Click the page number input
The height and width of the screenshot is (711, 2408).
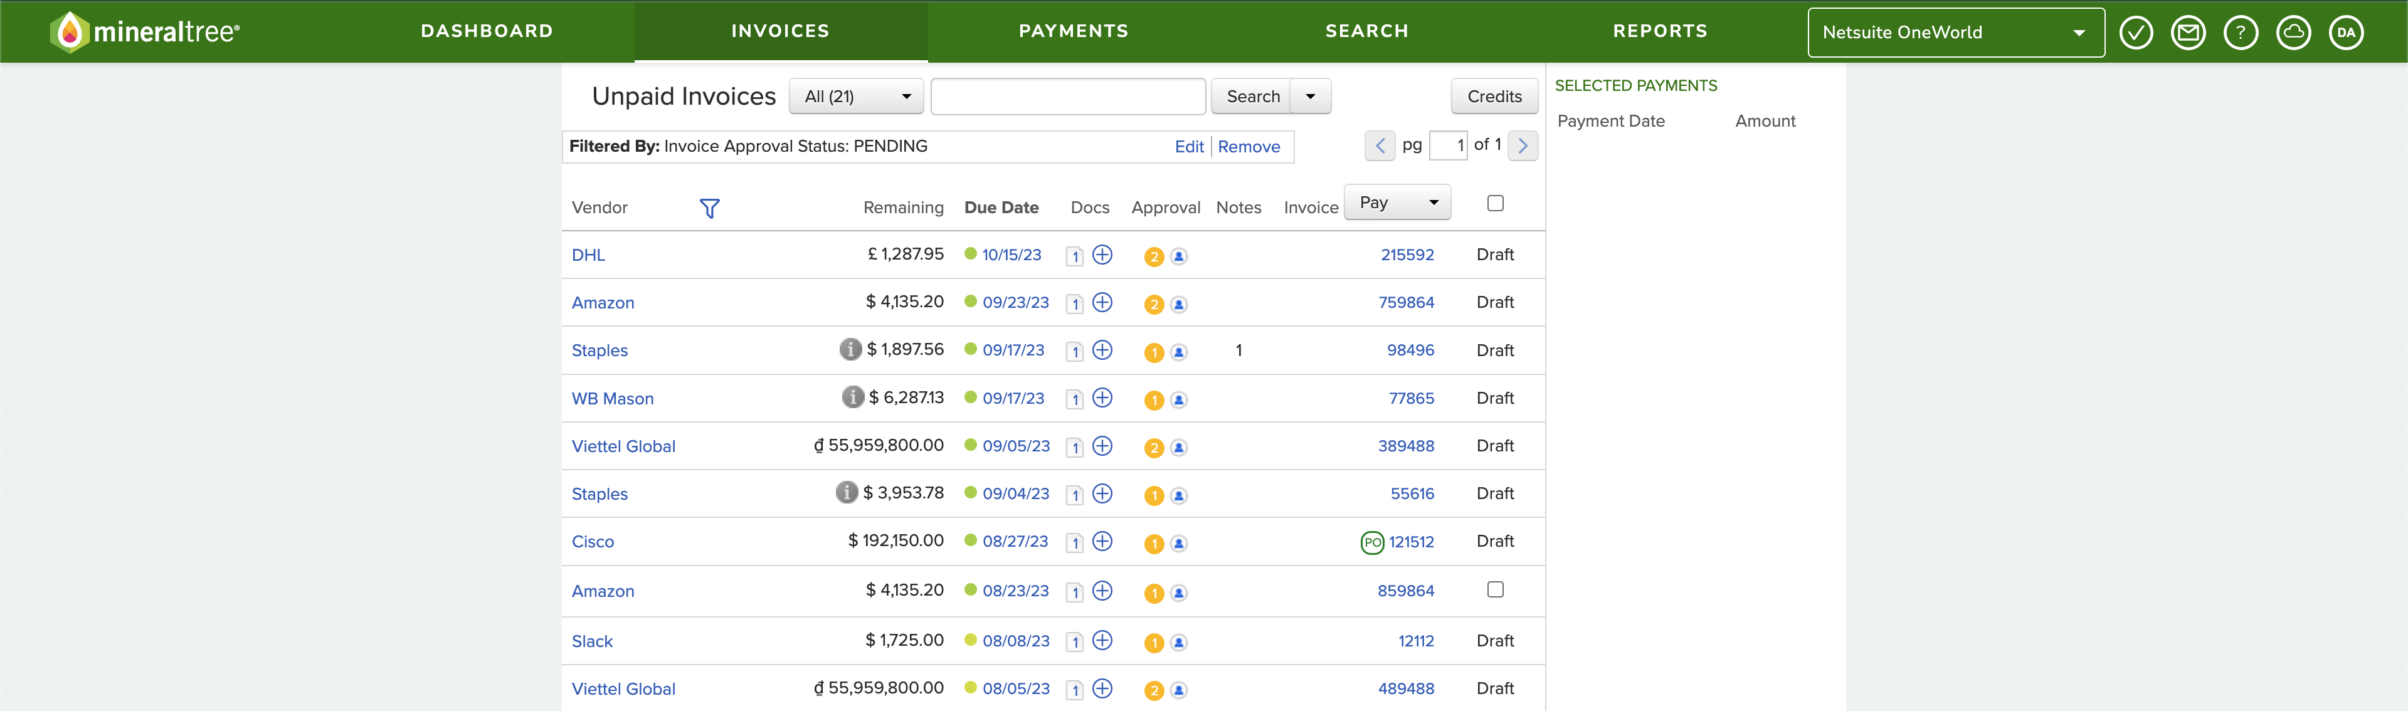(x=1448, y=145)
